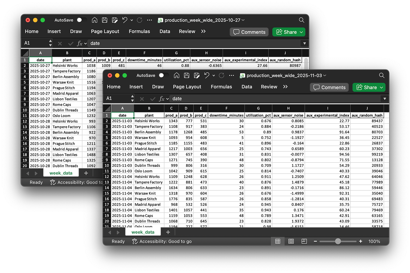Open the overflow ribbon tabs chevron
The image size is (410, 273).
(285, 87)
